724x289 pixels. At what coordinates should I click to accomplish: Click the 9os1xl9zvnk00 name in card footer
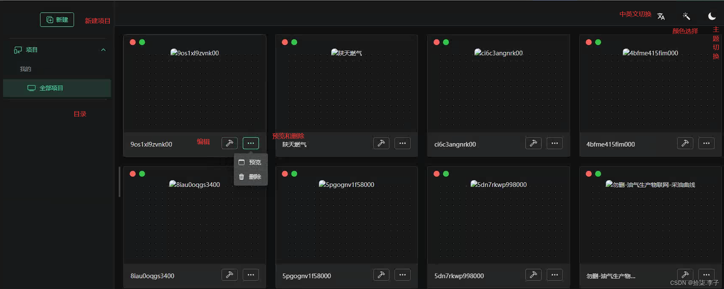[151, 144]
